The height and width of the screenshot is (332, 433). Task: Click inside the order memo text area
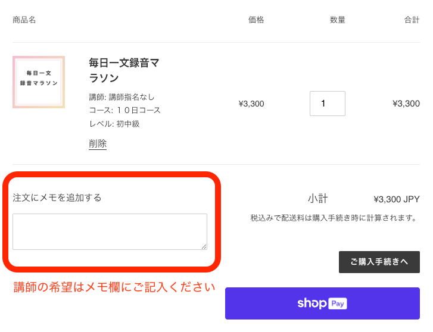click(x=110, y=231)
